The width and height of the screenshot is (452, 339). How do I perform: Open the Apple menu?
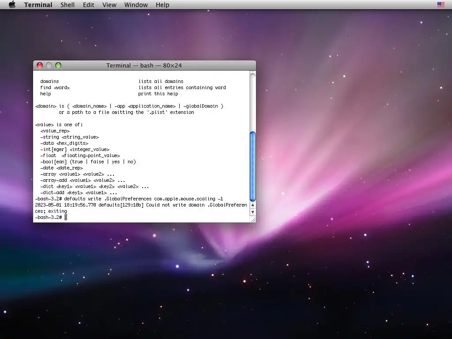tap(12, 4)
